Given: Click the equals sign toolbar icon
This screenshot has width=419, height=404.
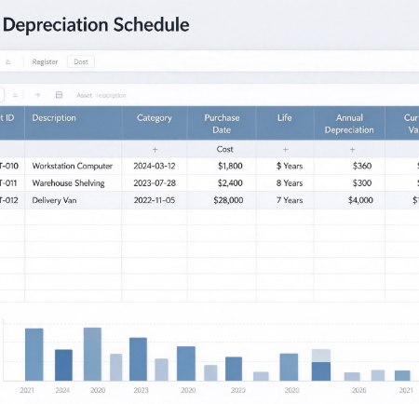Looking at the screenshot, I should tap(15, 95).
